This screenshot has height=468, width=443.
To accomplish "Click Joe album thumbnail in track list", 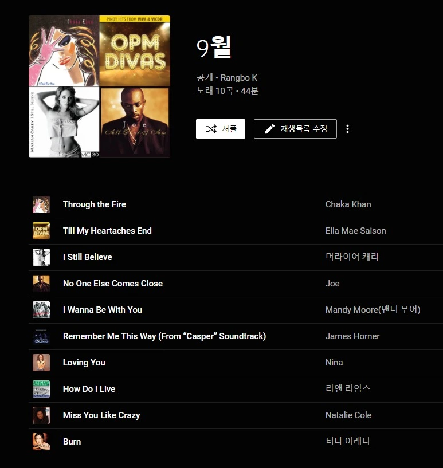I will 41,283.
